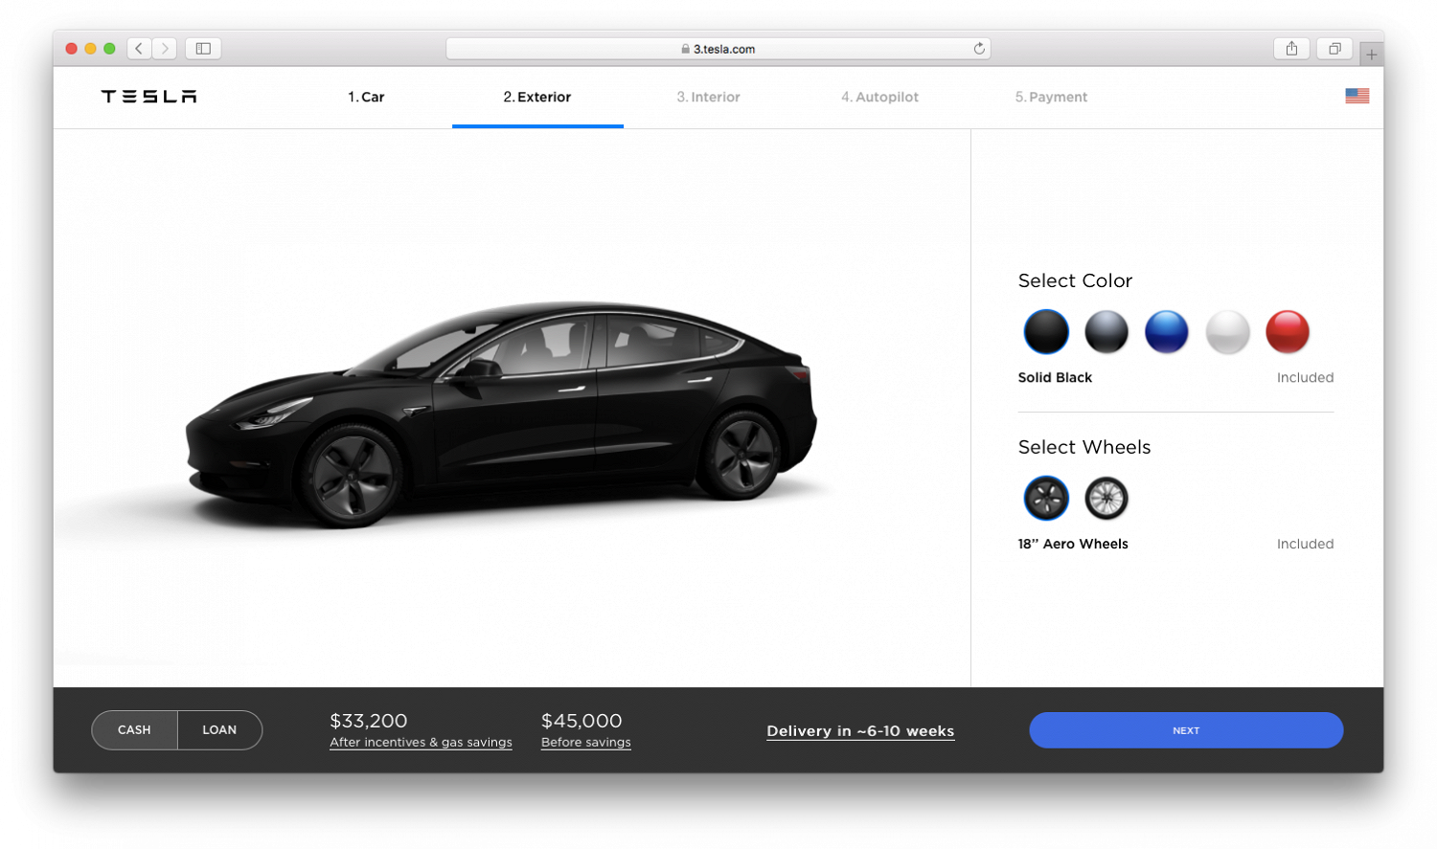
Task: Click the 3.tesla.com address bar
Action: tap(718, 49)
